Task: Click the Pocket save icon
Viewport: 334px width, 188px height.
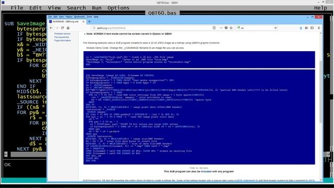Action: tap(226, 28)
